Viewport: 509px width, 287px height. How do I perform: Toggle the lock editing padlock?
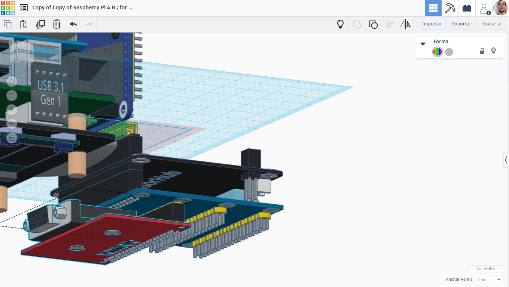[482, 51]
